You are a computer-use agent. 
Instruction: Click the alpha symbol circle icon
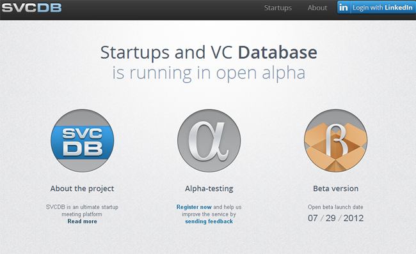pyautogui.click(x=209, y=141)
